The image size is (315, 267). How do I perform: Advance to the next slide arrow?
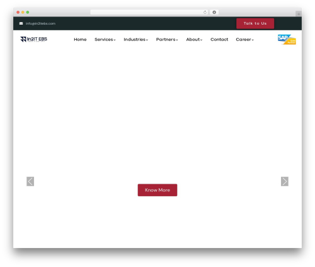coord(285,181)
